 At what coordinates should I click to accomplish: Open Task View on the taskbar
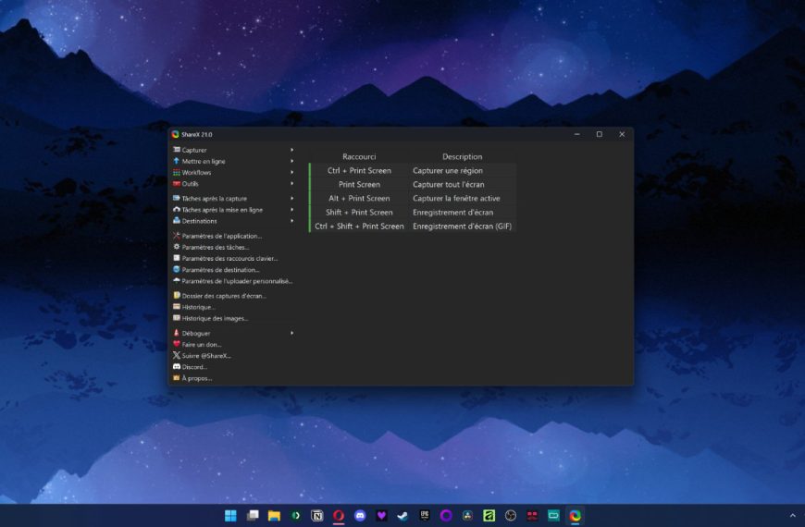coord(253,516)
